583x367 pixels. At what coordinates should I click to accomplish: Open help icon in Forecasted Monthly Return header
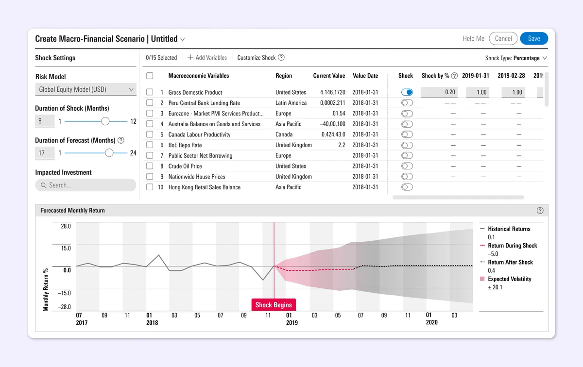[x=540, y=211]
